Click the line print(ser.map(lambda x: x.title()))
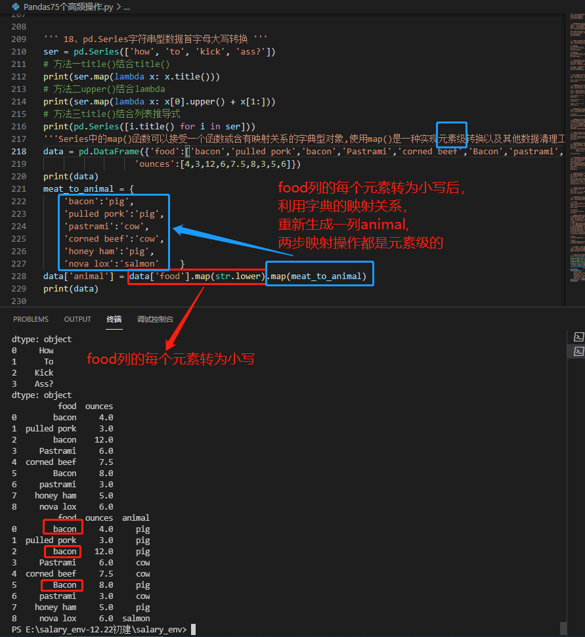 coord(131,77)
